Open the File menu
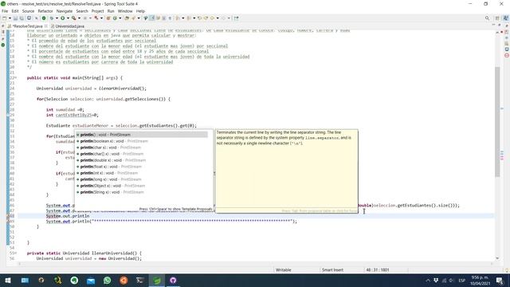510x287 pixels. click(x=5, y=11)
